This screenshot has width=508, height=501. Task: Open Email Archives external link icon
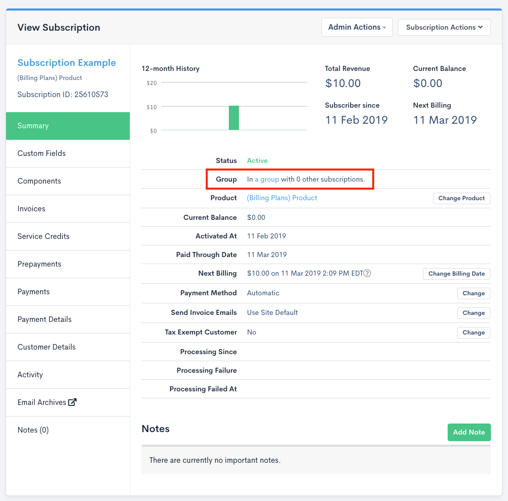point(72,402)
